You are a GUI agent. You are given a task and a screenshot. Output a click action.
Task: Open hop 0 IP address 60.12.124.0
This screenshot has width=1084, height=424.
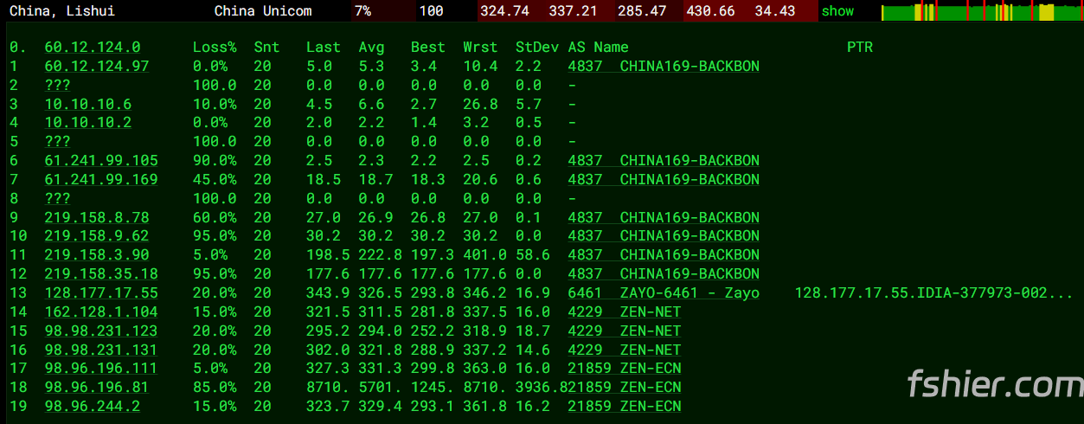click(x=93, y=48)
